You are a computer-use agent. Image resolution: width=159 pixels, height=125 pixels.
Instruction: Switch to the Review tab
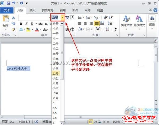tap(87, 10)
